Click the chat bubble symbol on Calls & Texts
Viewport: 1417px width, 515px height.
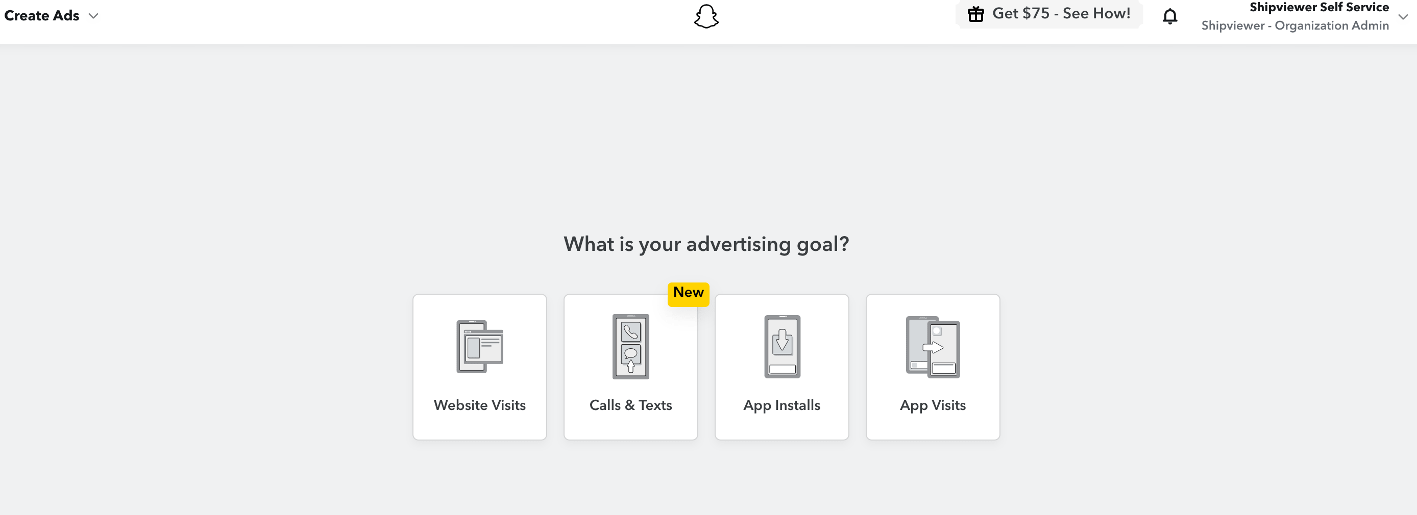pyautogui.click(x=630, y=354)
